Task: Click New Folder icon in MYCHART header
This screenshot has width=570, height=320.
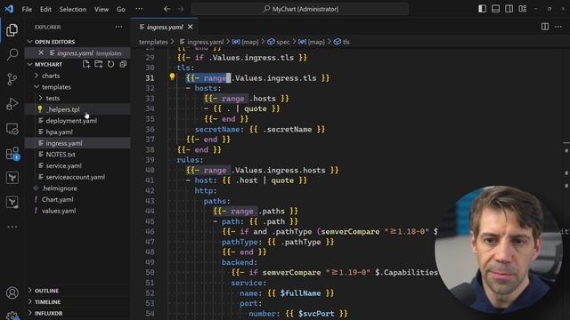Action: click(x=99, y=64)
